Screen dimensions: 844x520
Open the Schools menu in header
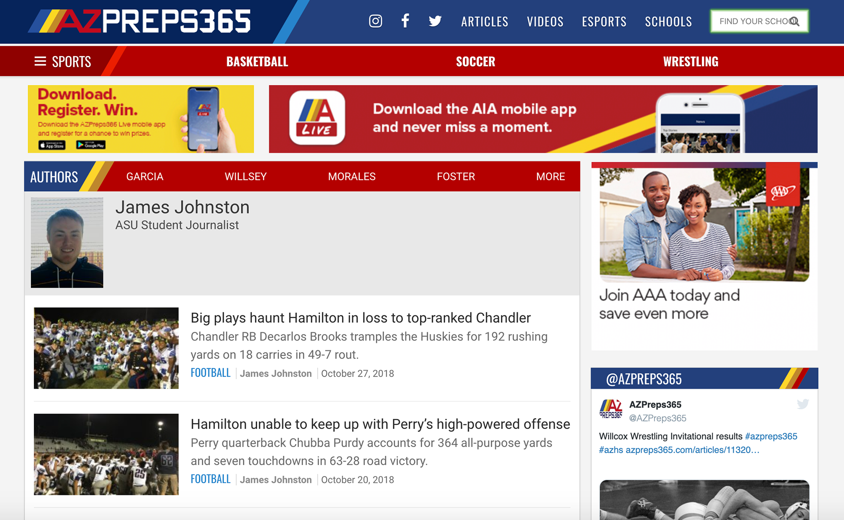point(668,22)
